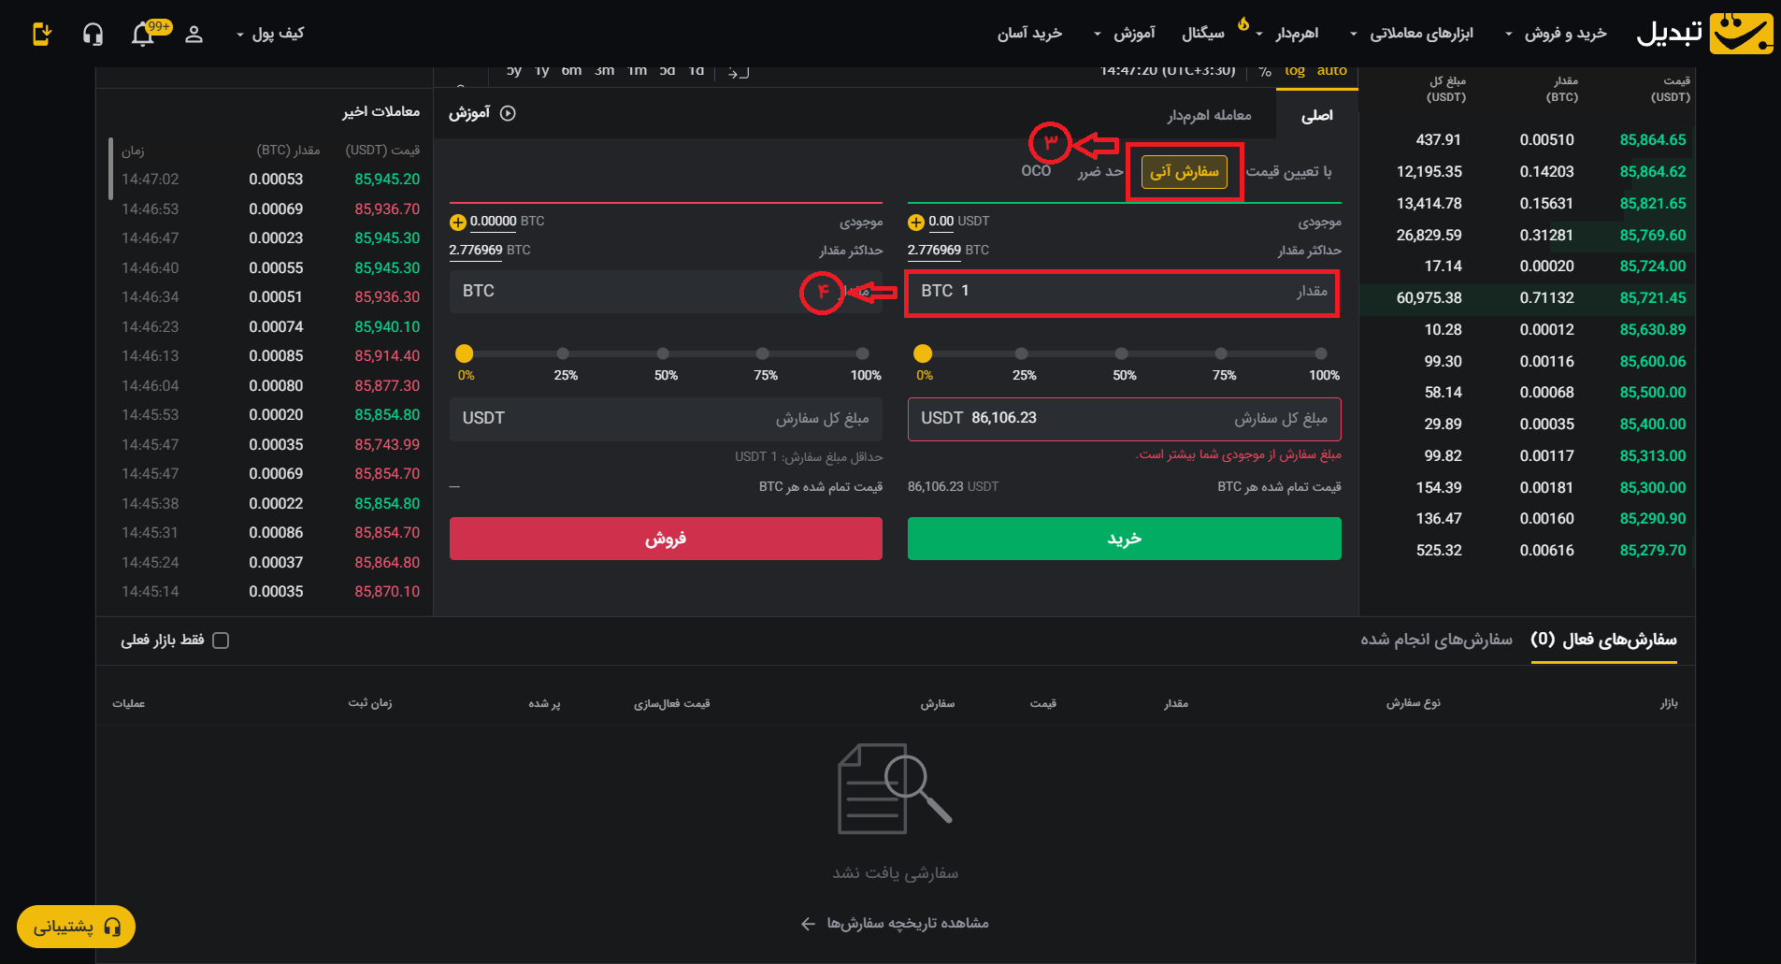
Task: Open the سفارش‌های انجام شده tab
Action: (x=1435, y=640)
